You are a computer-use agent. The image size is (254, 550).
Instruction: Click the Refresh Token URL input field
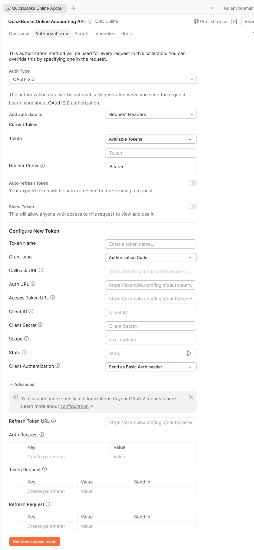click(x=151, y=422)
